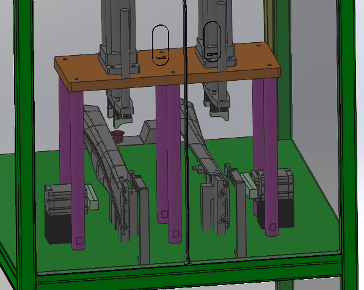Screen dimensions: 364x290
Task: Select the gray trapezoid housing behind center legs
Action: (x=148, y=132)
